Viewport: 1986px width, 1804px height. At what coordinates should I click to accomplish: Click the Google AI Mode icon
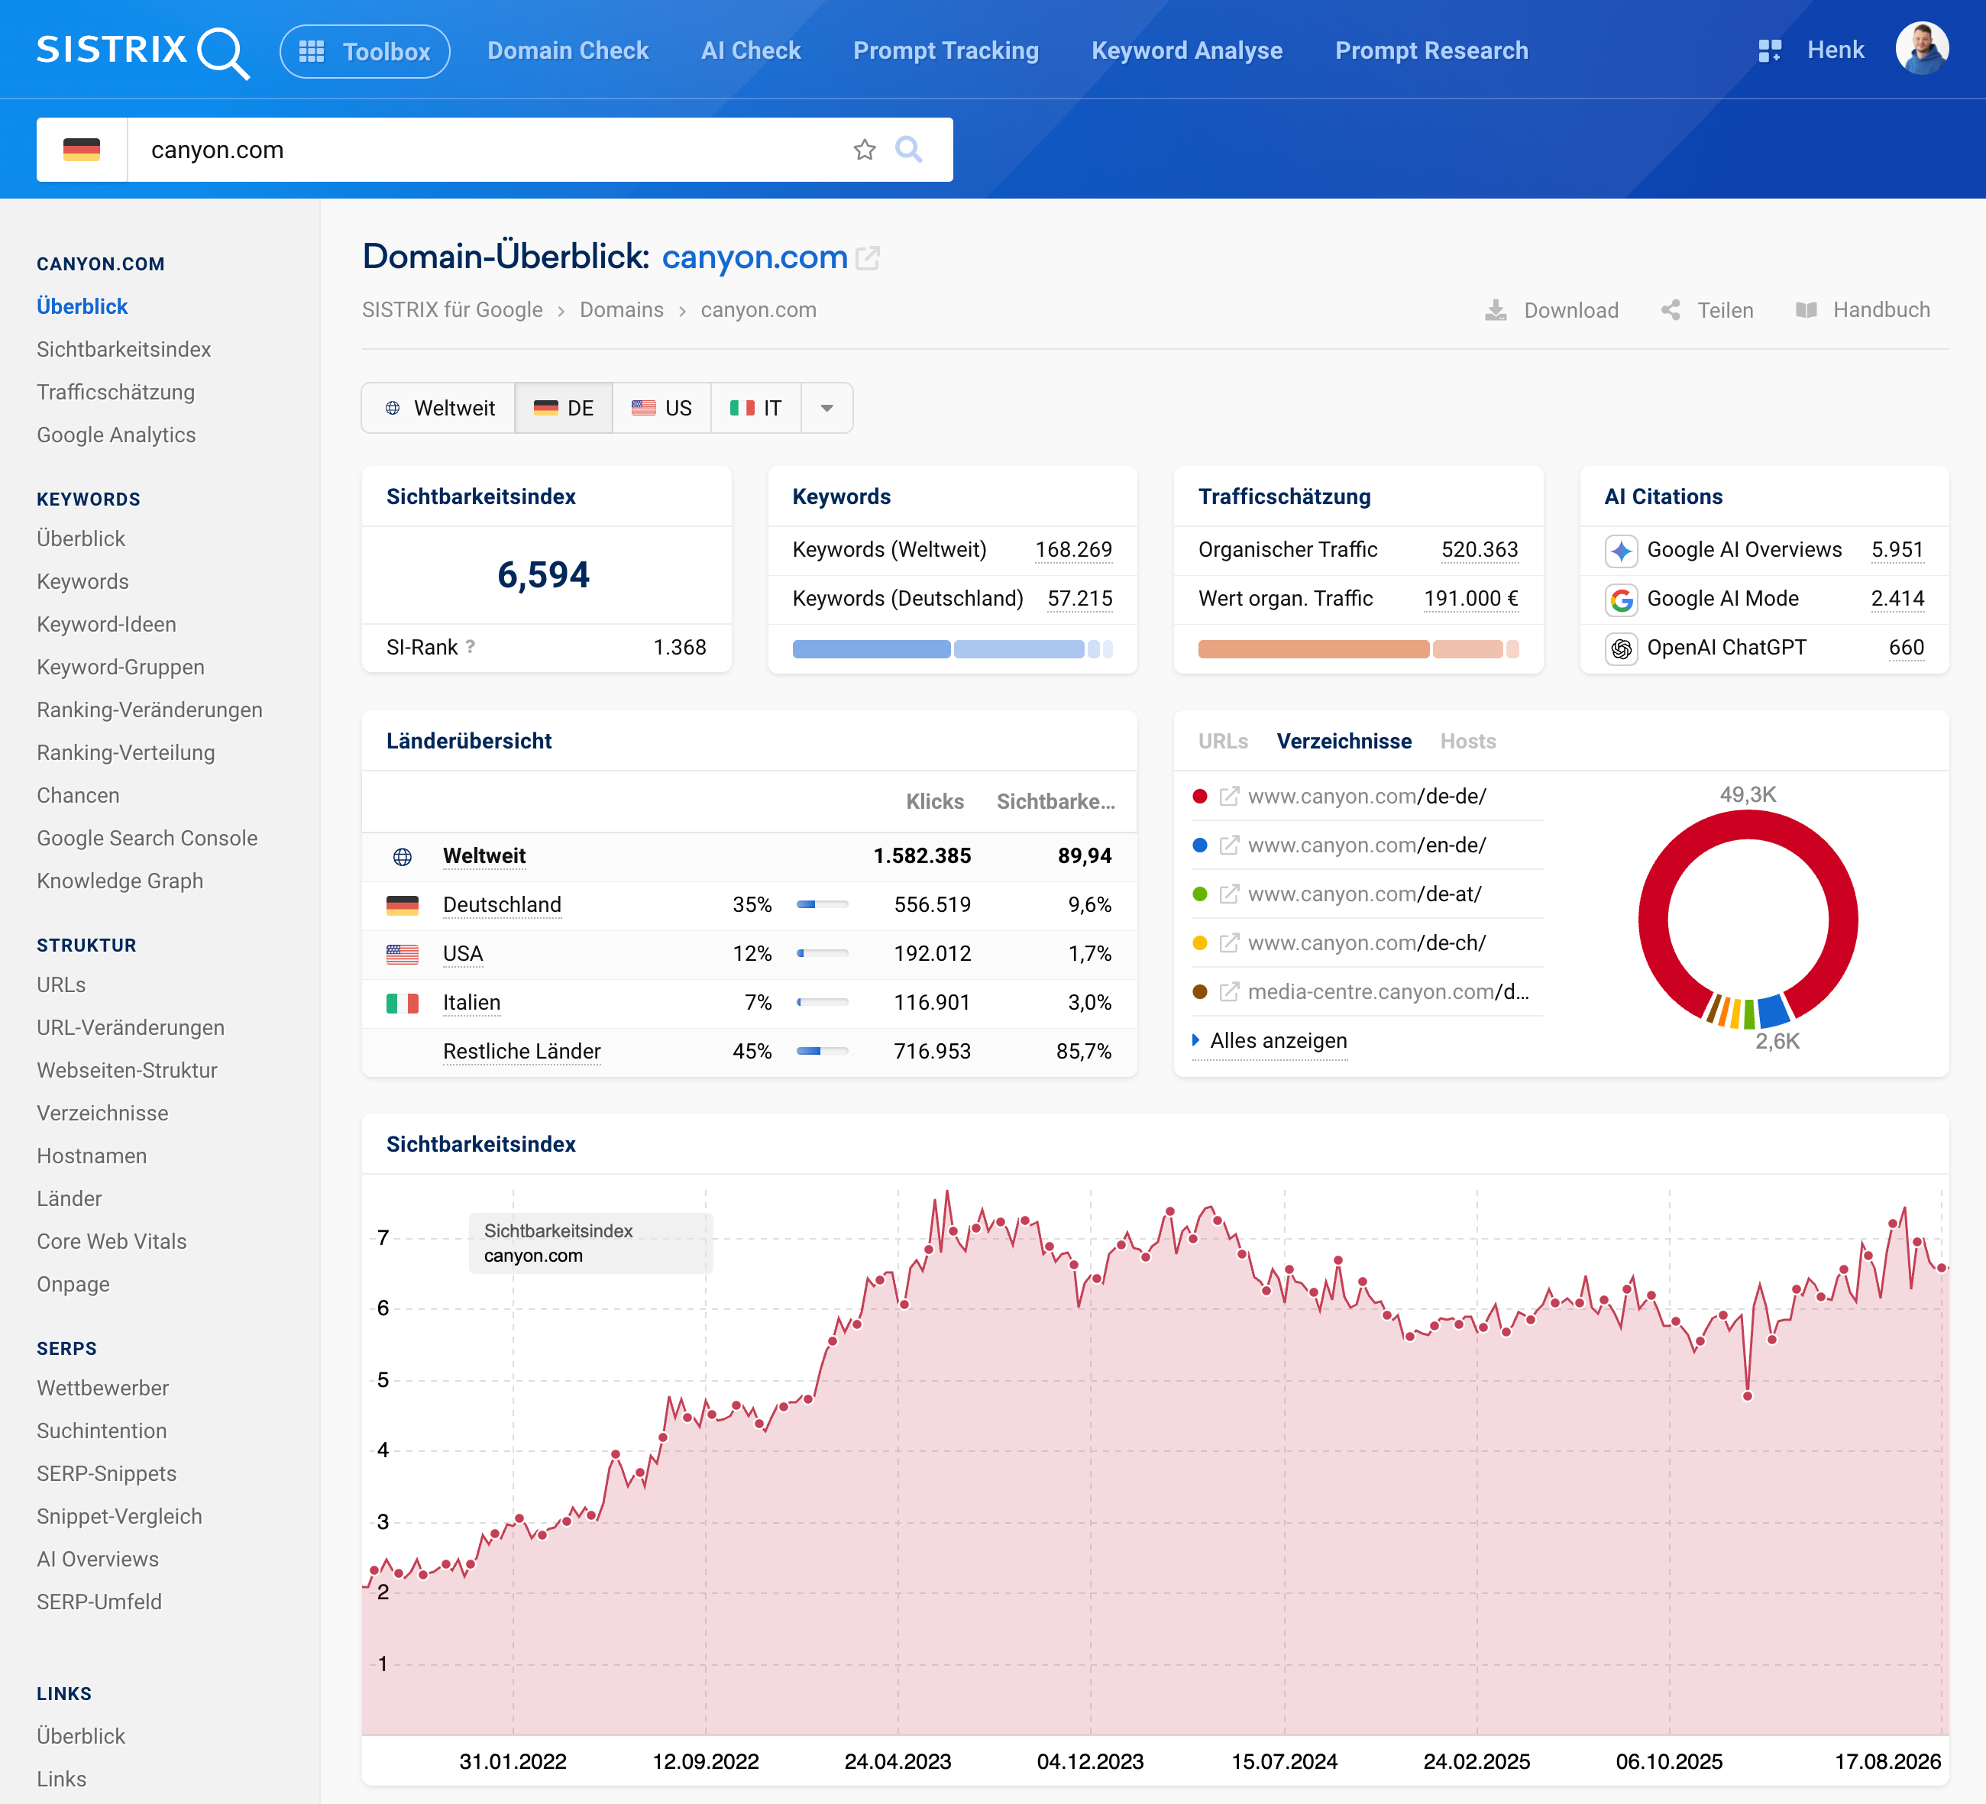point(1622,599)
